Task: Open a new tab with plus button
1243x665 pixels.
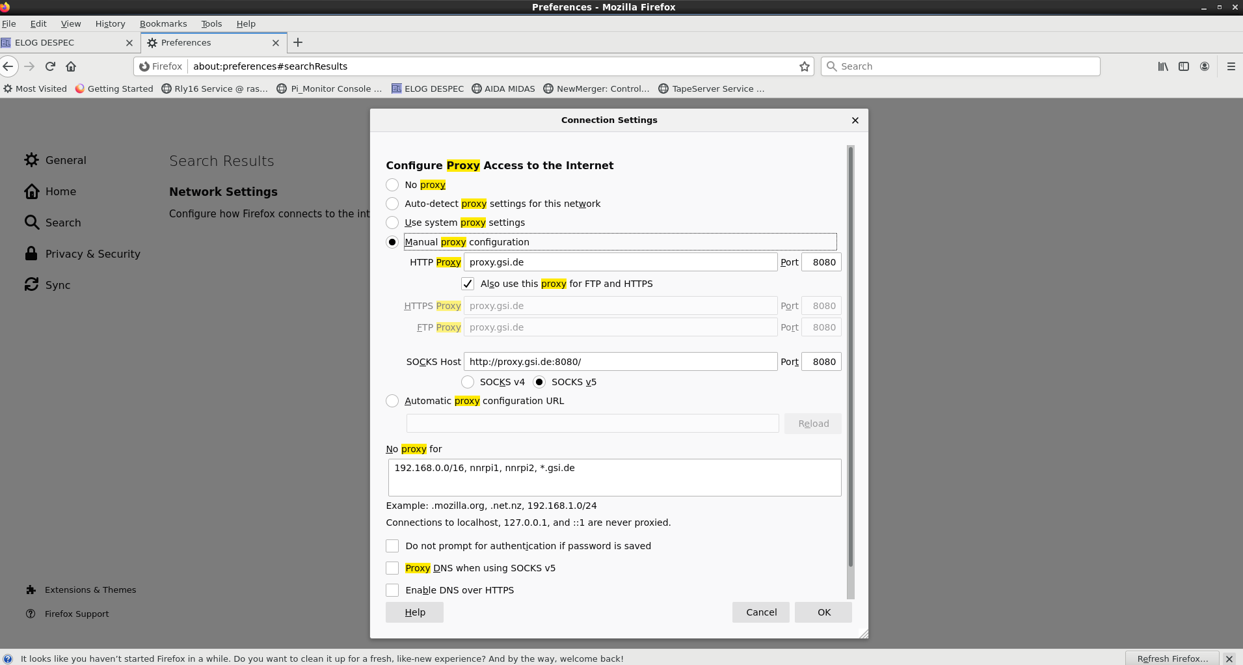Action: coord(298,42)
